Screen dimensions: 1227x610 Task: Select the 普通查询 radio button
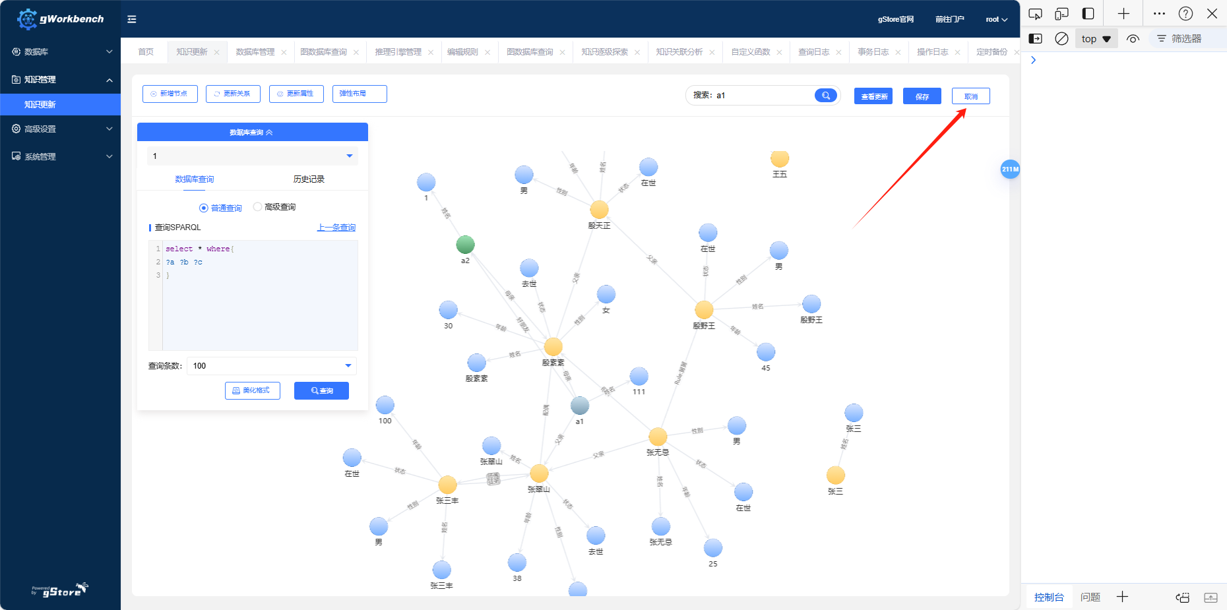204,208
